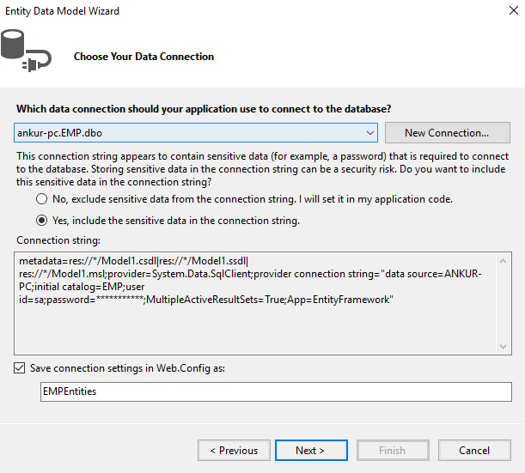The width and height of the screenshot is (525, 473).
Task: Click the connection string scrollbar down arrow
Action: pyautogui.click(x=504, y=346)
